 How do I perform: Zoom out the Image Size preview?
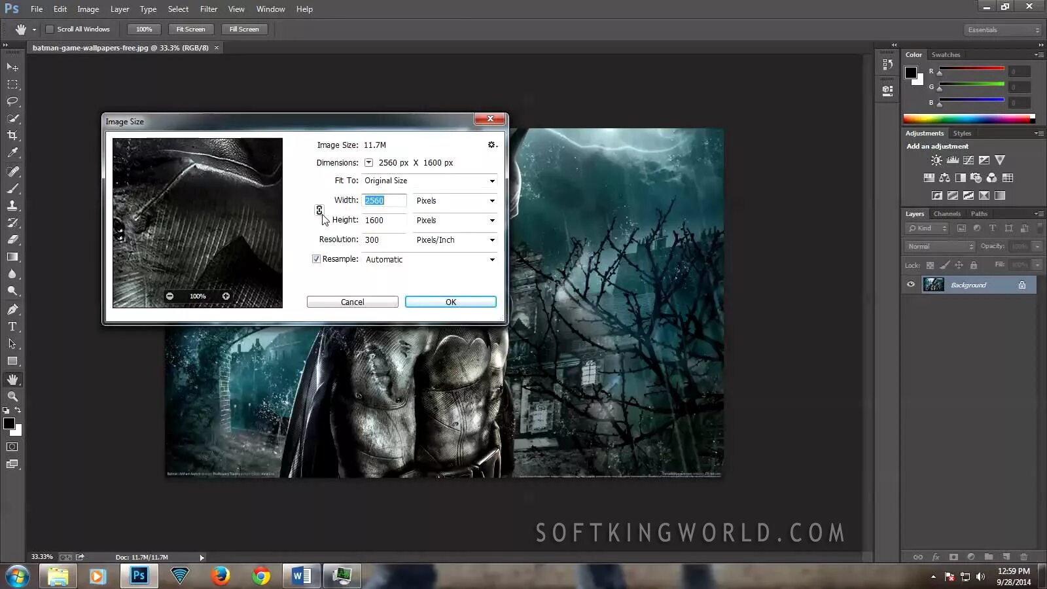click(170, 296)
